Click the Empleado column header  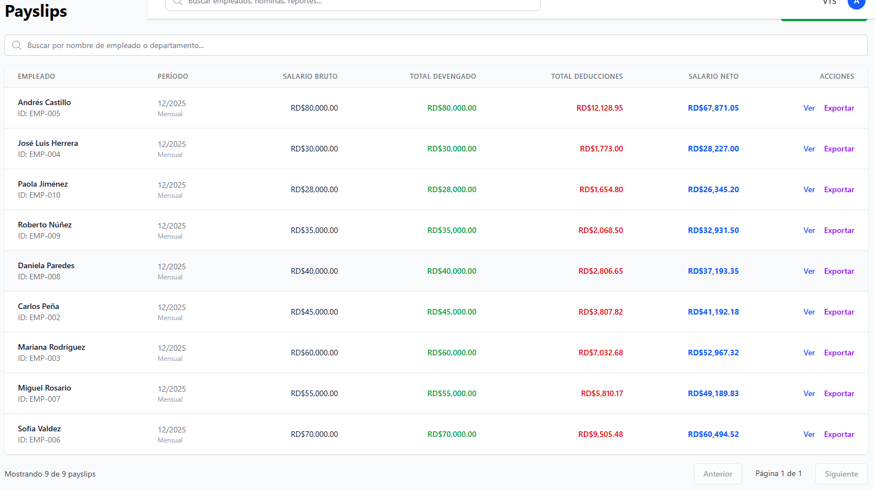36,77
